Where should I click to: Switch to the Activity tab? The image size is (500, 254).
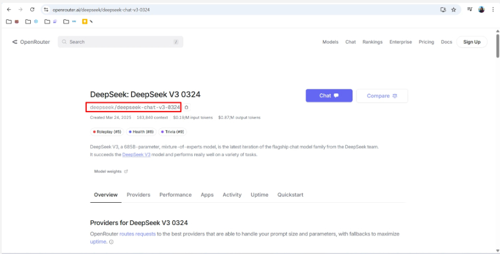click(x=232, y=195)
